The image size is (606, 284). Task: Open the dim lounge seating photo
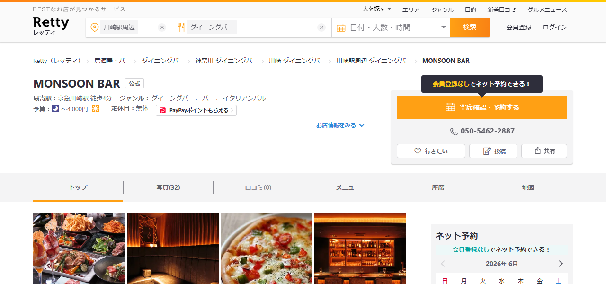[x=173, y=248]
